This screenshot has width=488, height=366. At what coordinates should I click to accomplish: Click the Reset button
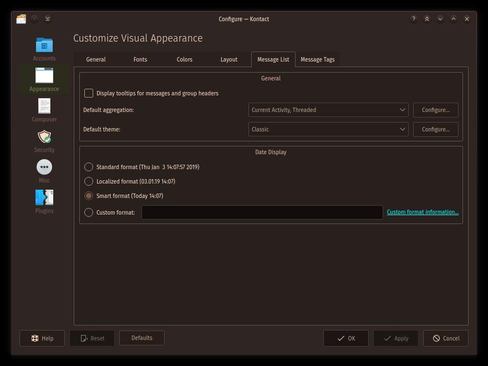point(92,338)
